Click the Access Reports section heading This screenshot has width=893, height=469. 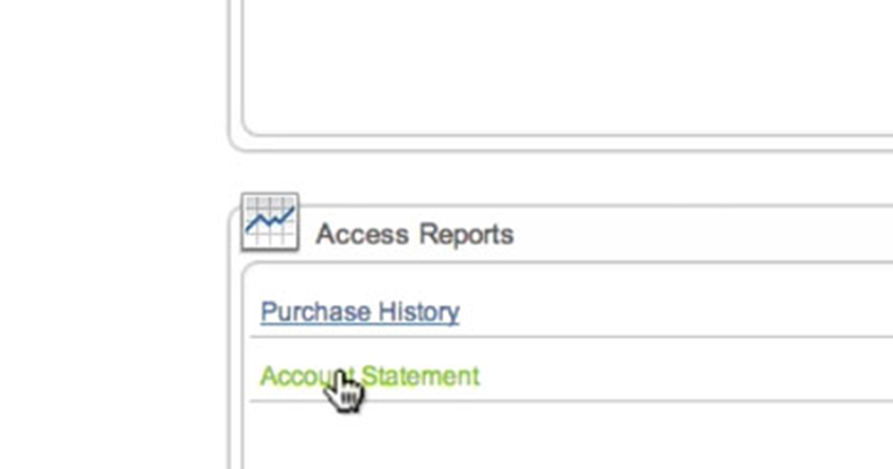pyautogui.click(x=415, y=234)
